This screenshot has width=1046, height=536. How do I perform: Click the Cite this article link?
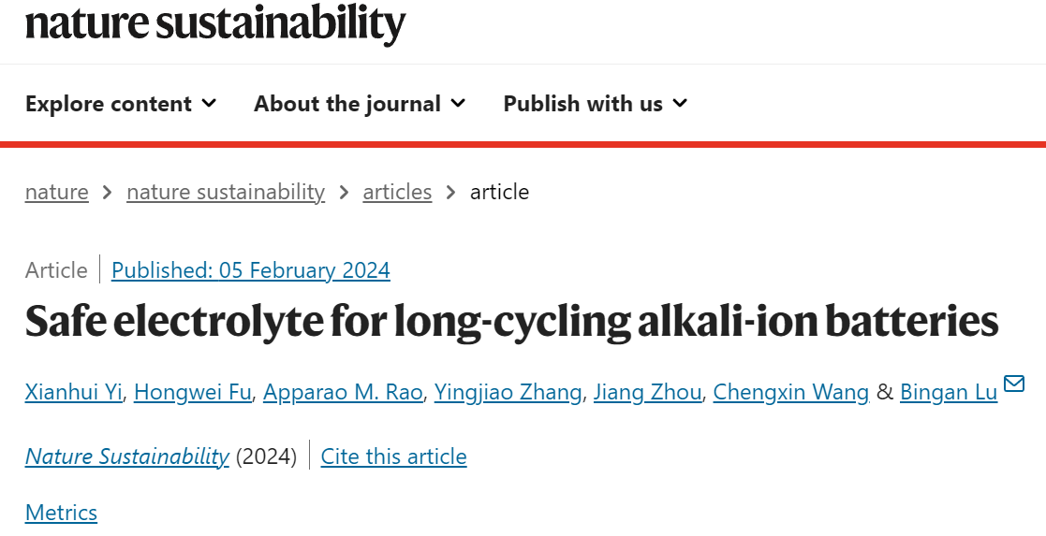coord(393,456)
